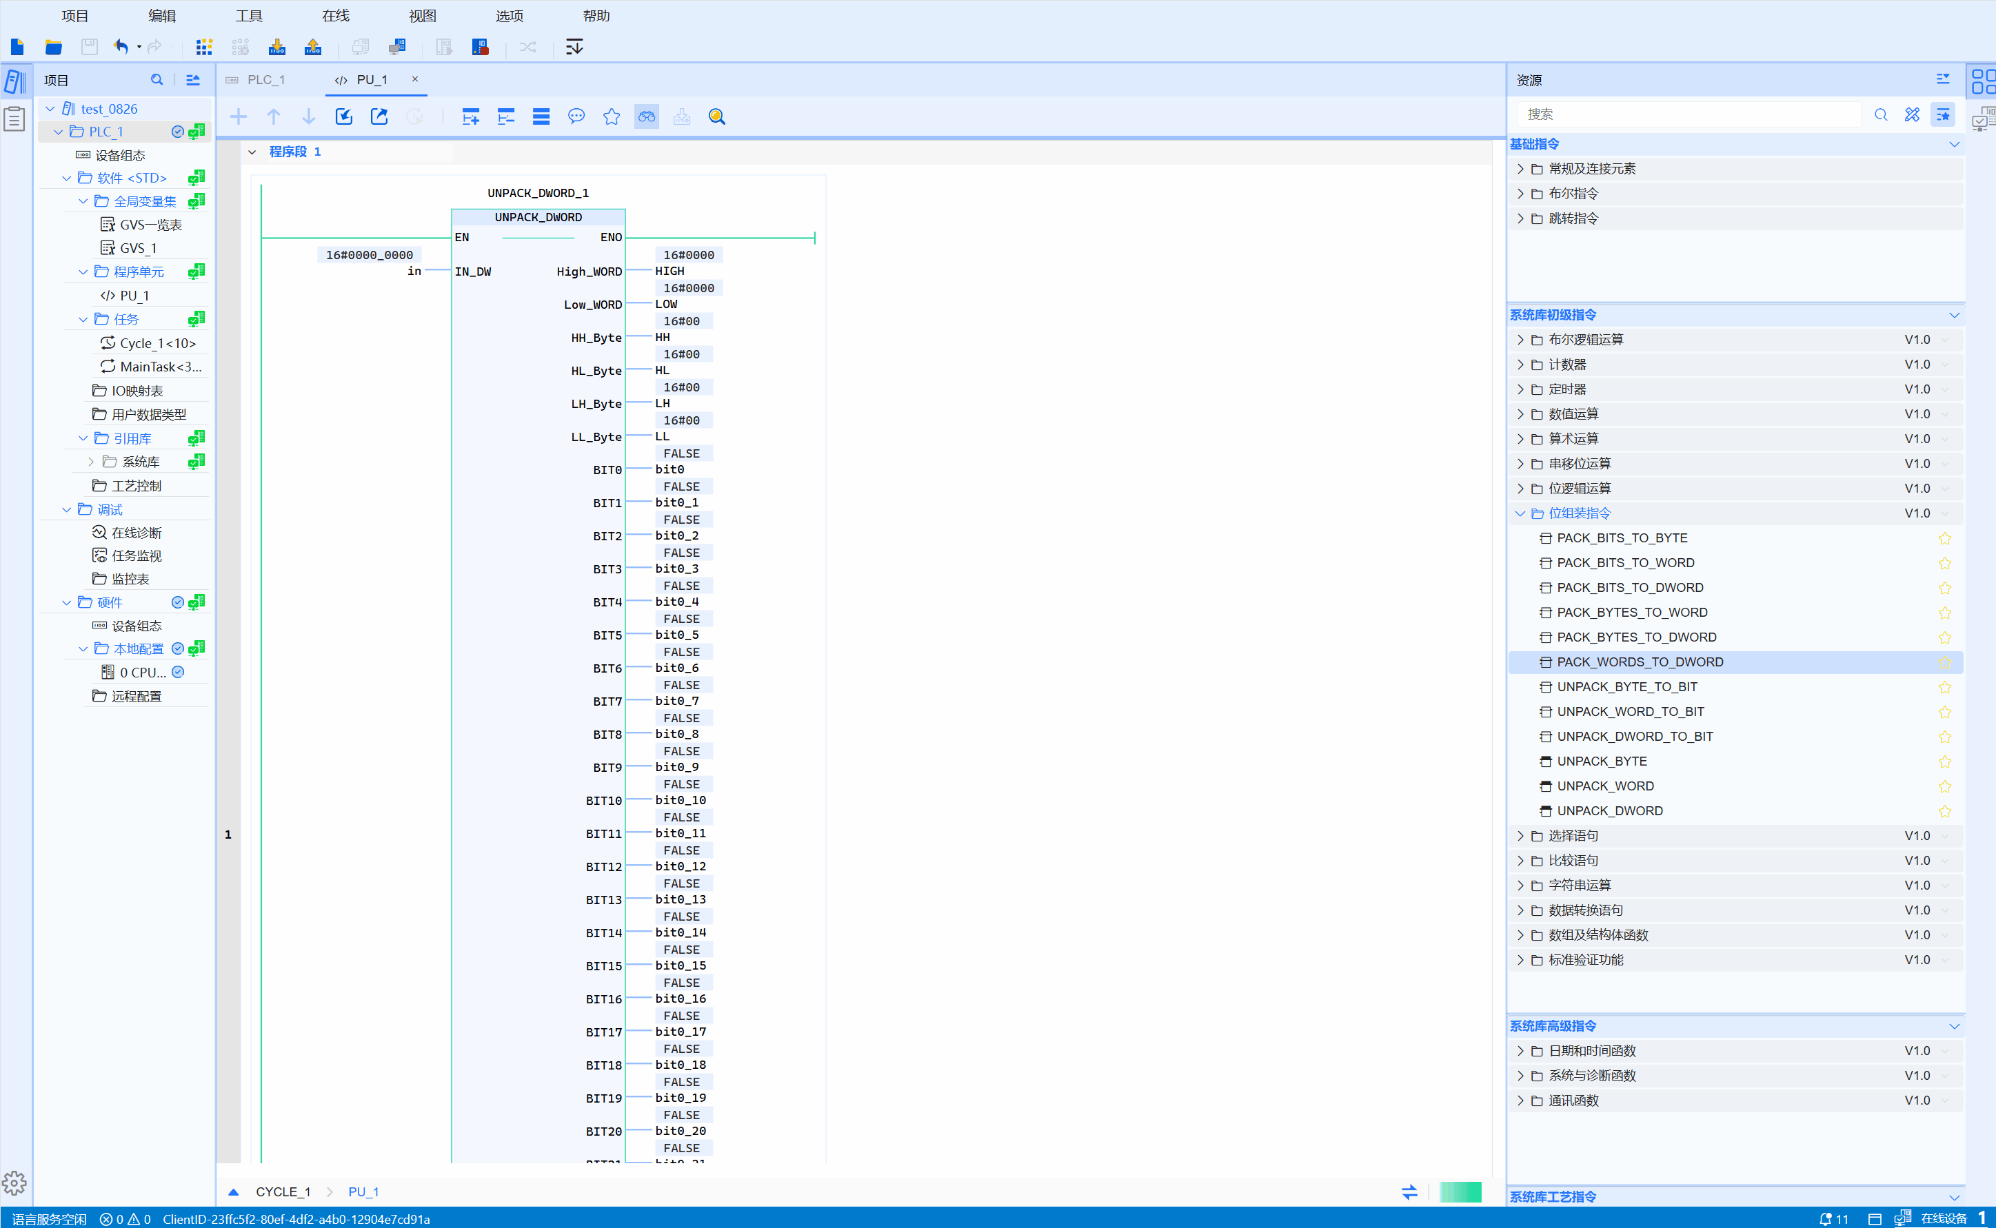Toggle favorite star for UNPACK_DWORD
This screenshot has width=1996, height=1228.
pos(1944,811)
